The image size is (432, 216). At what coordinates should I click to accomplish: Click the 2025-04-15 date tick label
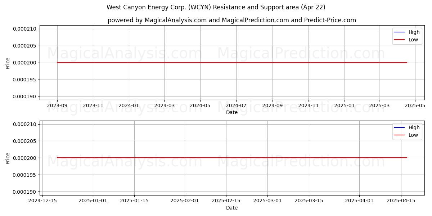401,201
